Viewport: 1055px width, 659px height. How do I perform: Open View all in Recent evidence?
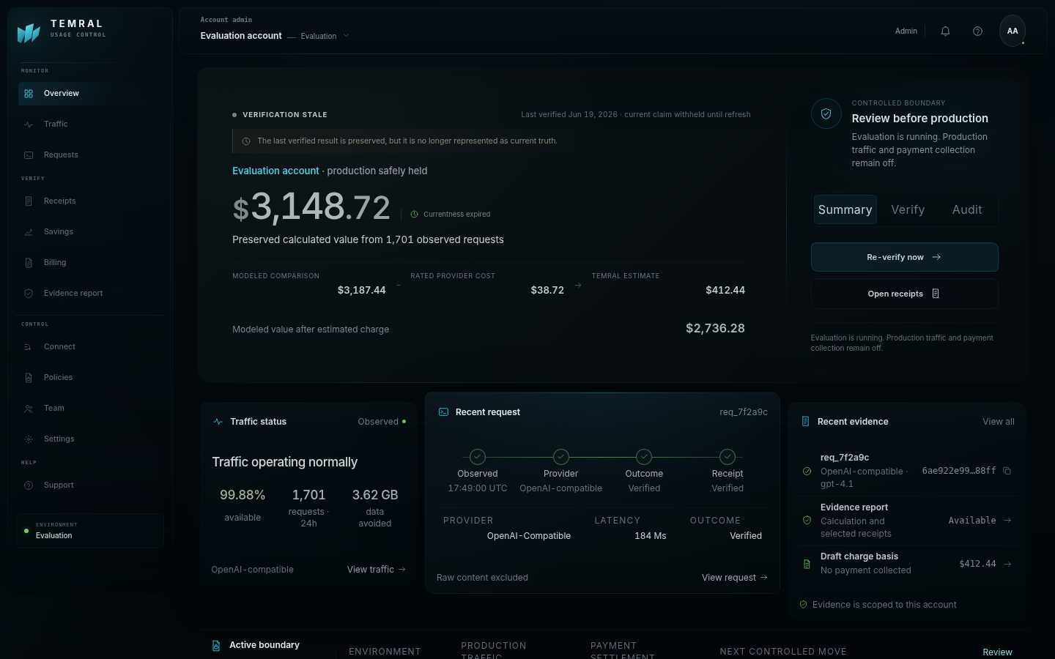click(x=999, y=422)
